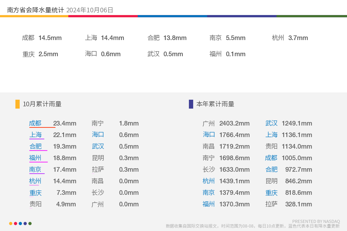
Task: Click the green segment of header color bar
Action: [x=312, y=16]
